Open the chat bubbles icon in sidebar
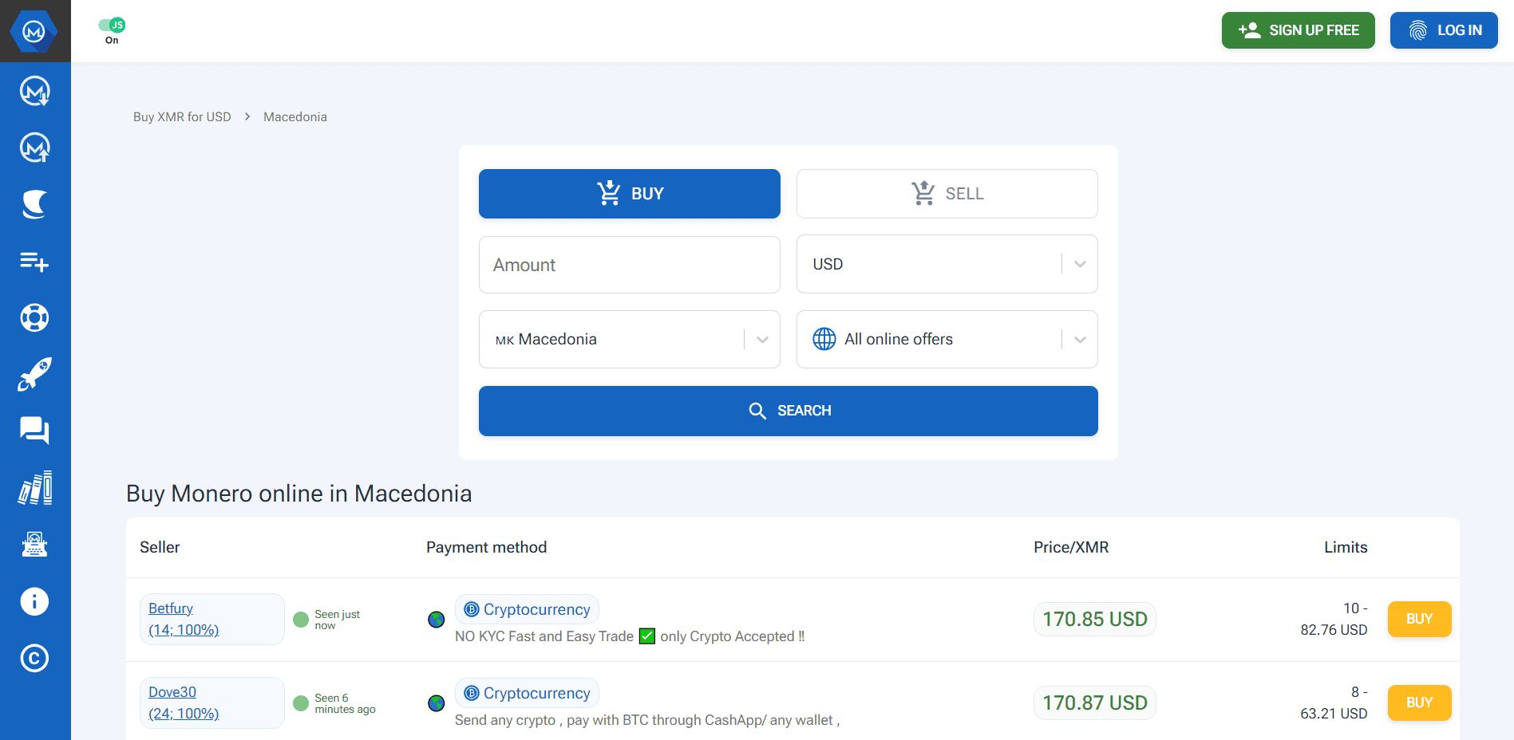 (x=34, y=431)
